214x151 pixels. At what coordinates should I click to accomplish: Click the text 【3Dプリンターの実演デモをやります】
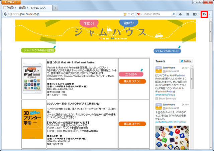tap(68, 123)
